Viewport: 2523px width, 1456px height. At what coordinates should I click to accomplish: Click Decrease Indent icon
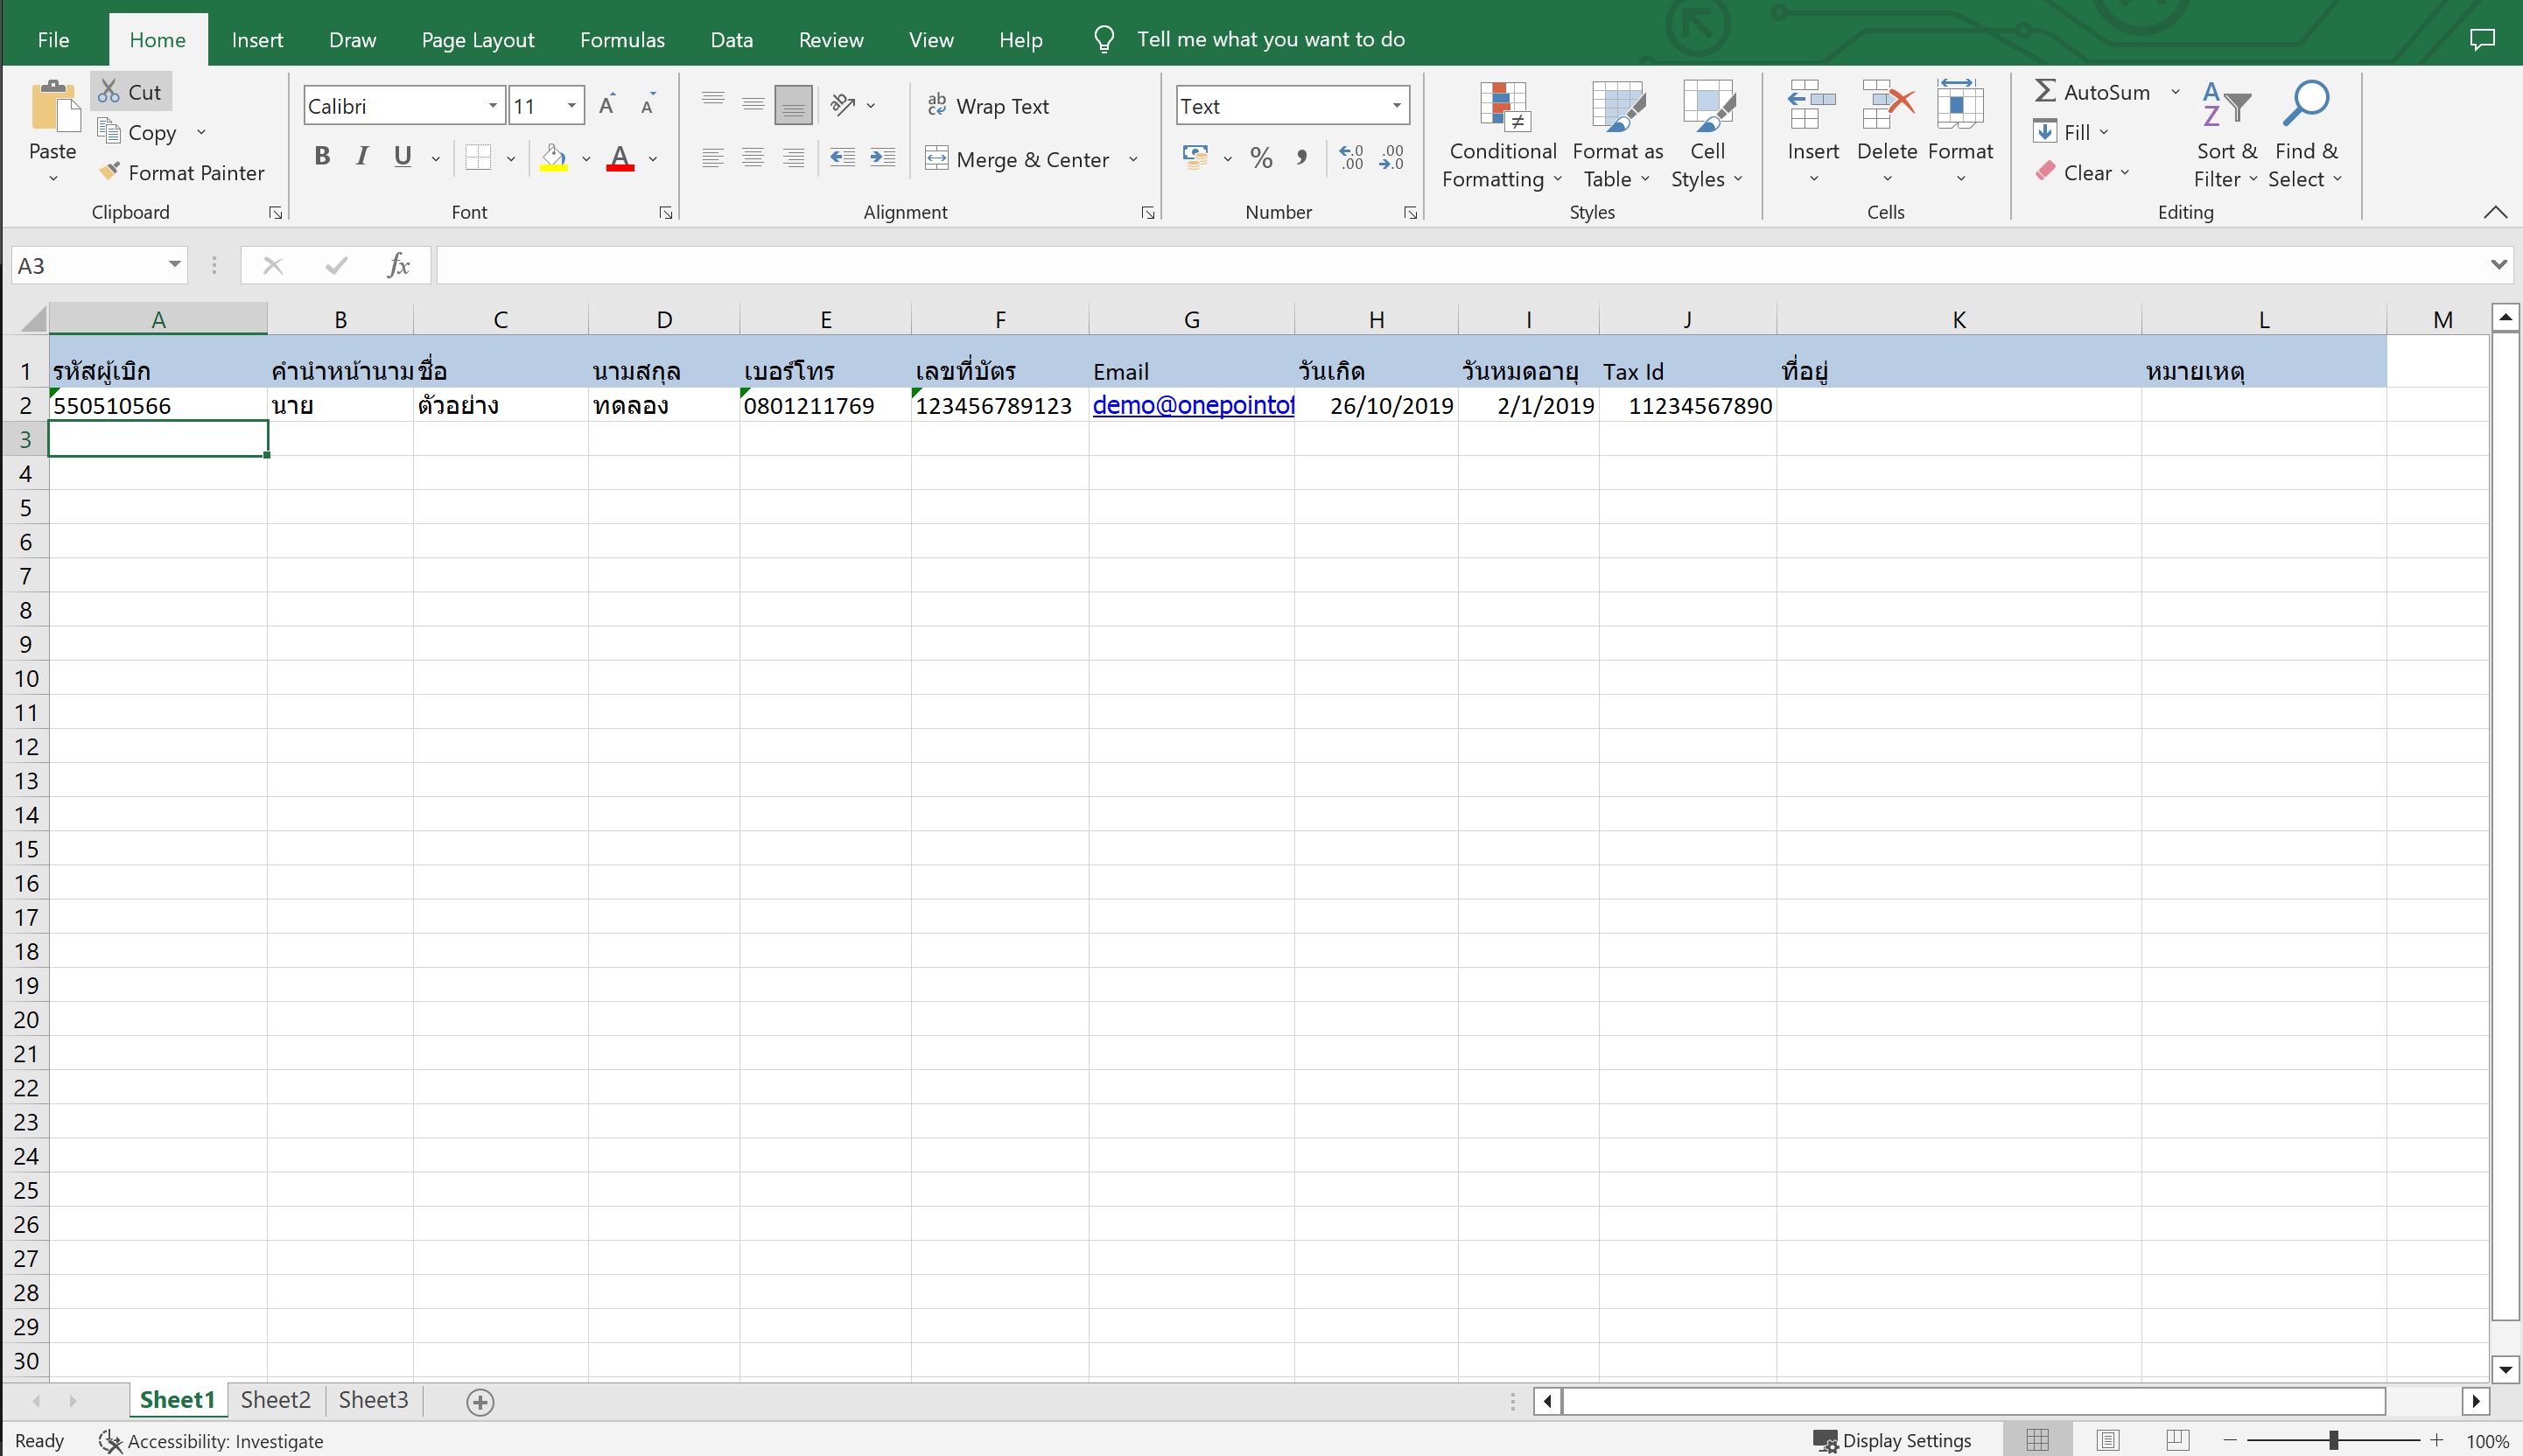coord(843,158)
